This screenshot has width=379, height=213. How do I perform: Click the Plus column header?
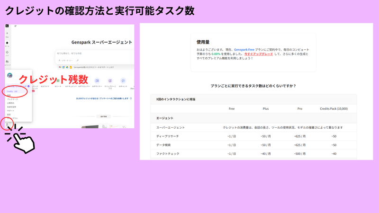tap(266, 109)
